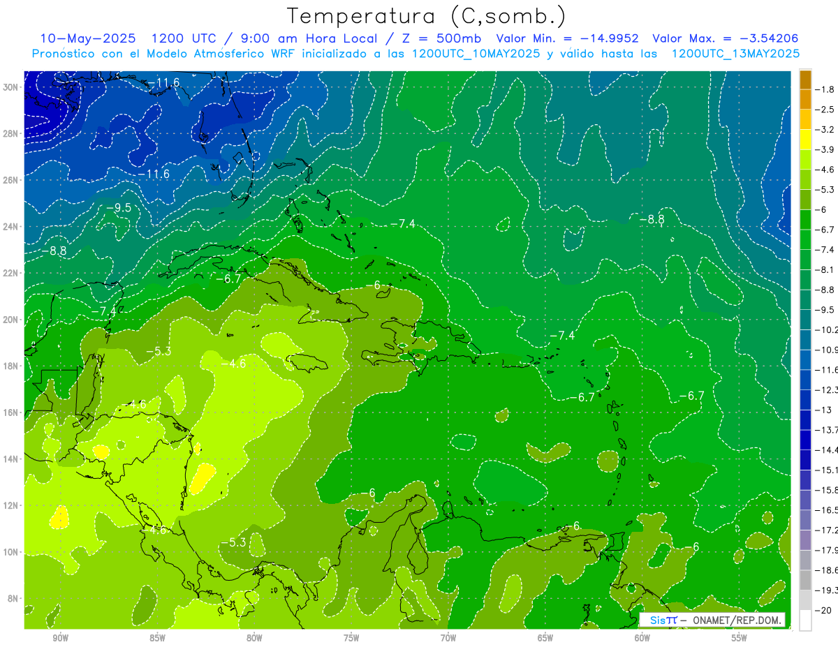Click '-5.3' contour label near Panama
The width and height of the screenshot is (838, 647).
[x=233, y=542]
